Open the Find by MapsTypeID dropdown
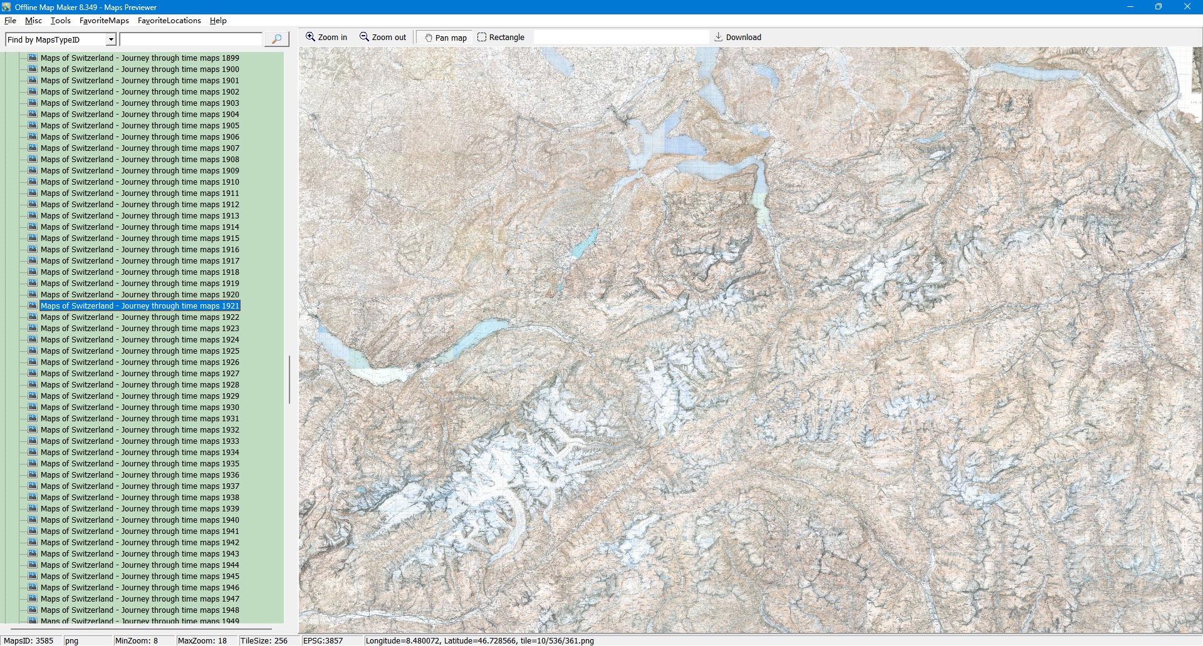1203x646 pixels. (x=111, y=39)
